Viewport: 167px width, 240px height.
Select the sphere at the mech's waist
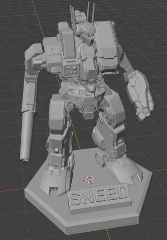(x=92, y=89)
